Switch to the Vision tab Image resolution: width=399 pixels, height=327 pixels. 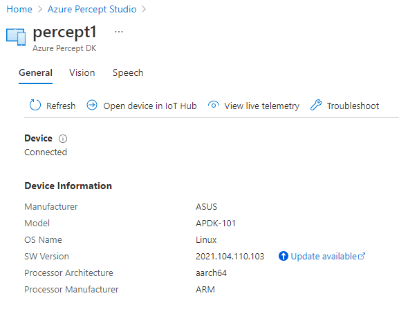point(82,73)
